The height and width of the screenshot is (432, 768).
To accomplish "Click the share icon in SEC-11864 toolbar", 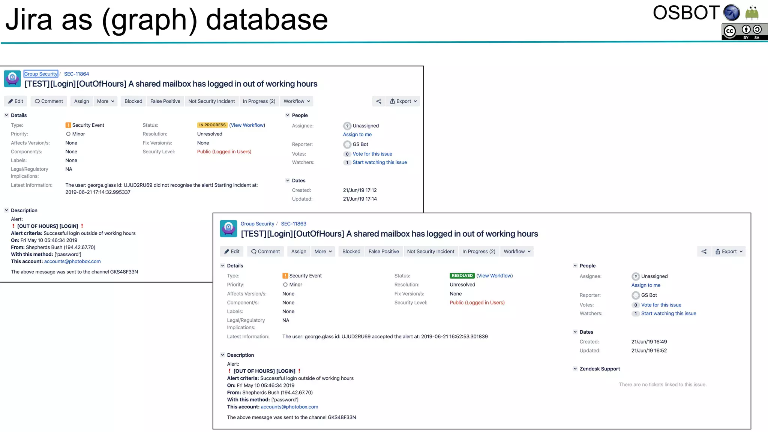I will (x=379, y=101).
